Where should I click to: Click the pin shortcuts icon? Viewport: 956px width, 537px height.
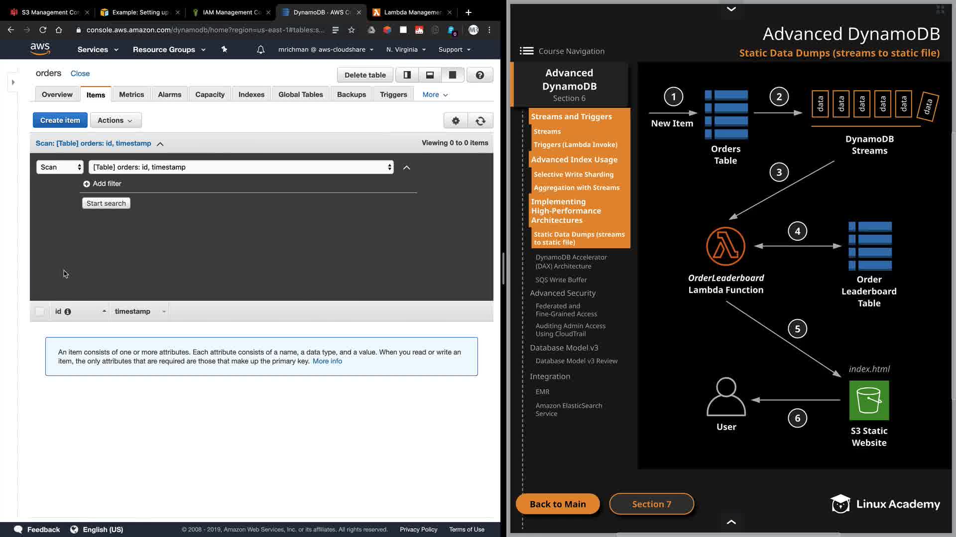[224, 50]
